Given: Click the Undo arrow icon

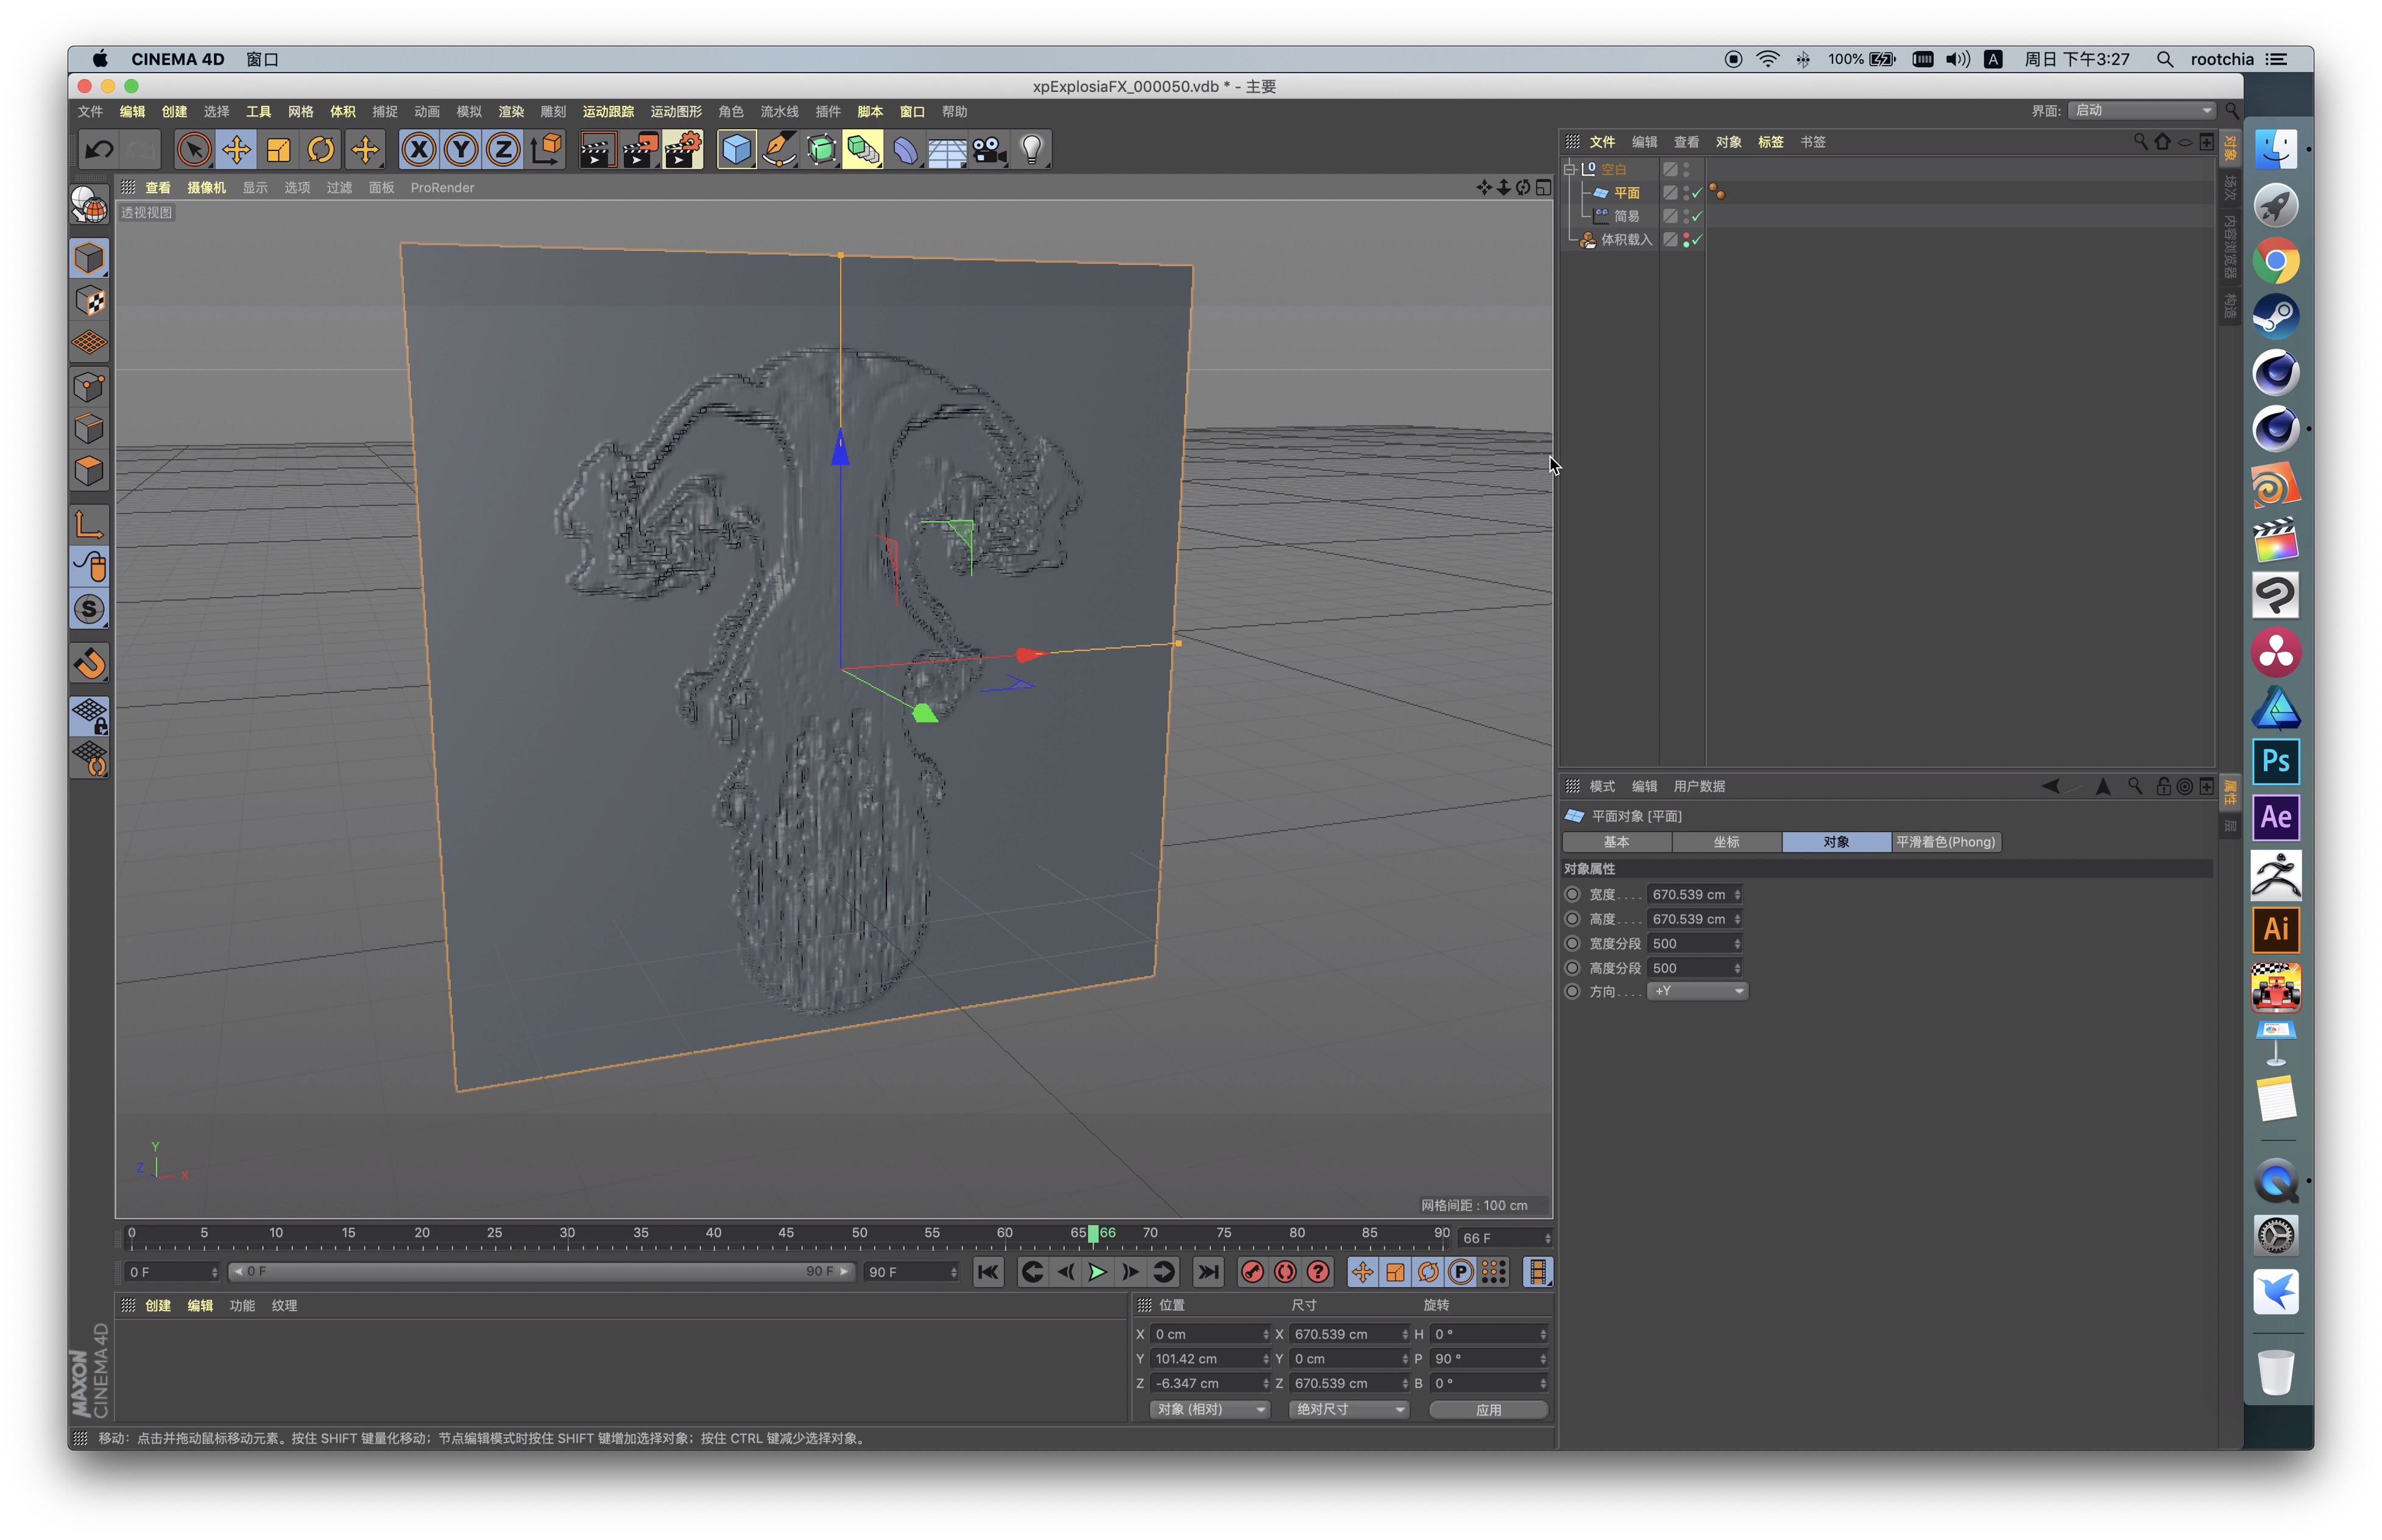Looking at the screenshot, I should point(98,150).
